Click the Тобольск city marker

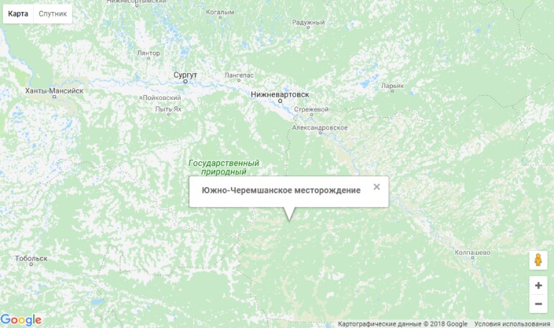coord(31,264)
